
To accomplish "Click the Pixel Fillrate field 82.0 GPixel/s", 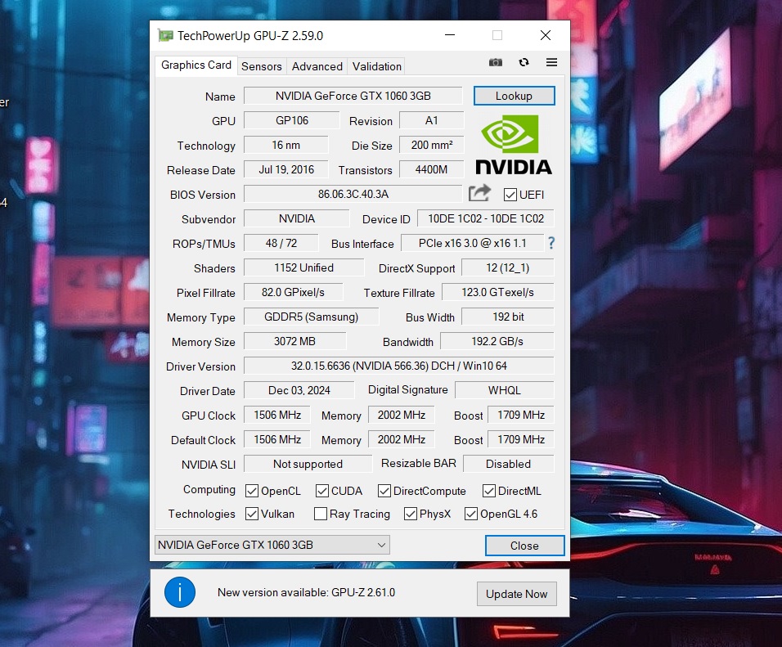I will coord(293,292).
